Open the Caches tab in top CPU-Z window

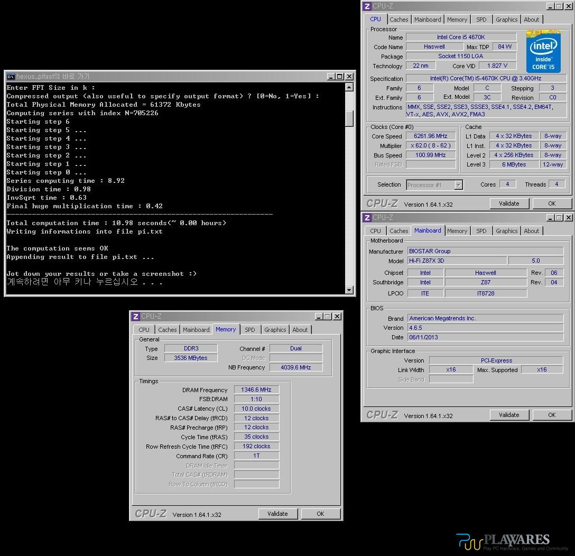coord(398,20)
